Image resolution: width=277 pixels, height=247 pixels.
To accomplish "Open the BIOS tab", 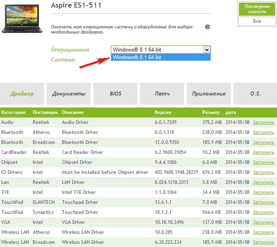I will [115, 94].
